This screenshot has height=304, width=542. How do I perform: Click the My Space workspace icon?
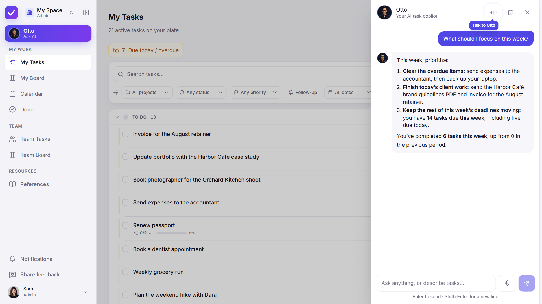29,13
